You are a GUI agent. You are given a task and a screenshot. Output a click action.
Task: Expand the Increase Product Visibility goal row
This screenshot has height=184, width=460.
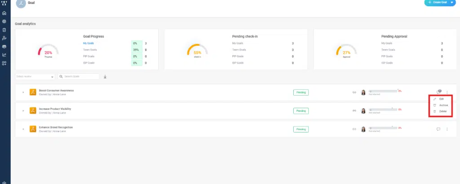[x=22, y=111]
